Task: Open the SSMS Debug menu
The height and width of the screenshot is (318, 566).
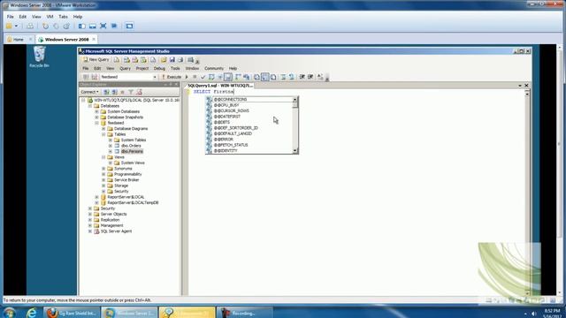Action: (x=159, y=68)
